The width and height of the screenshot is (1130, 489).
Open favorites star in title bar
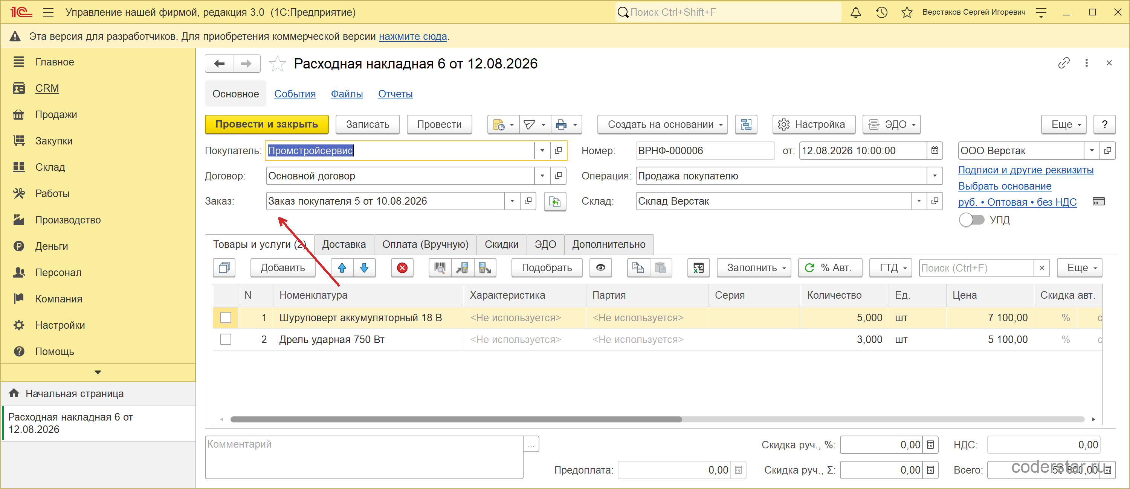[x=907, y=12]
